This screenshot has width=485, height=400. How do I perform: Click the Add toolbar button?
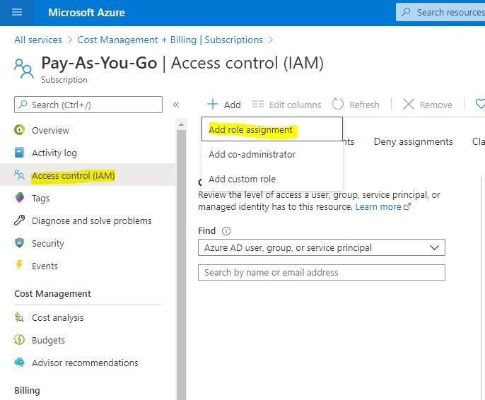point(224,105)
